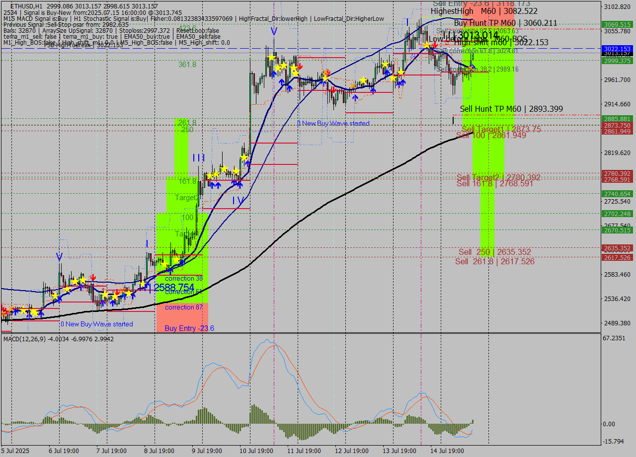Click the New Buy Wave started annotation
This screenshot has height=457, width=636.
coord(333,123)
